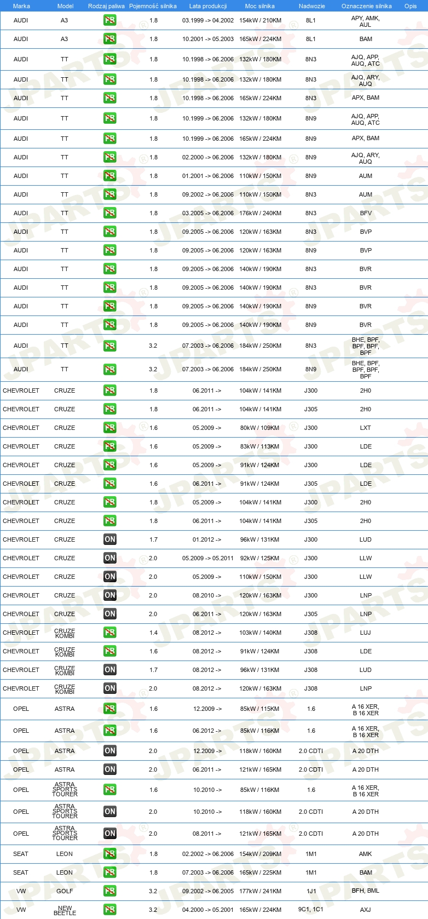The height and width of the screenshot is (919, 428).
Task: Select the GOLF model cell
Action: pyautogui.click(x=65, y=891)
